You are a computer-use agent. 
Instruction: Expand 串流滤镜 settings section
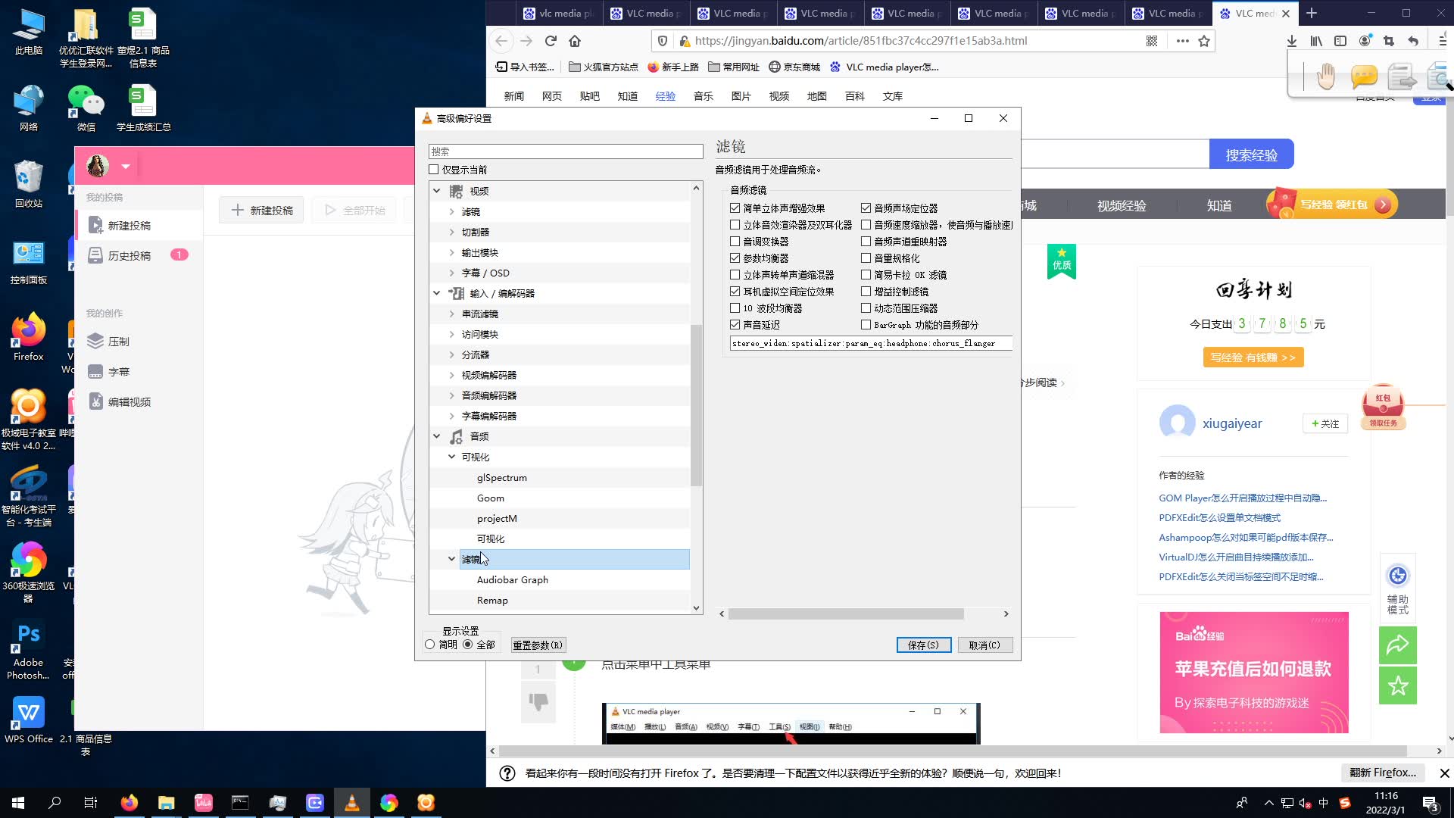pyautogui.click(x=451, y=313)
